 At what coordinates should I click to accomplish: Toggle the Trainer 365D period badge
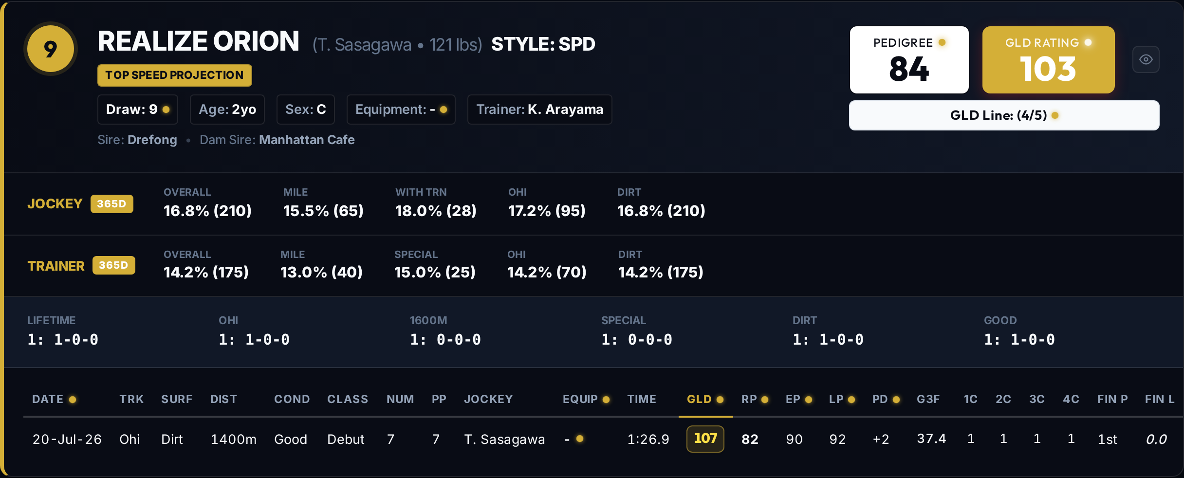[113, 265]
